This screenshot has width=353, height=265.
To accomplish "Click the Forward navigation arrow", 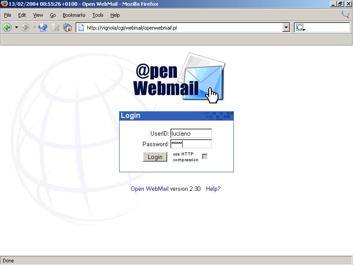I will (25, 27).
